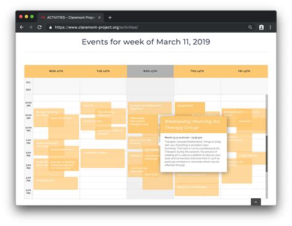
Task: Open the Claremont Singers event on Tuesday
Action: (x=102, y=159)
